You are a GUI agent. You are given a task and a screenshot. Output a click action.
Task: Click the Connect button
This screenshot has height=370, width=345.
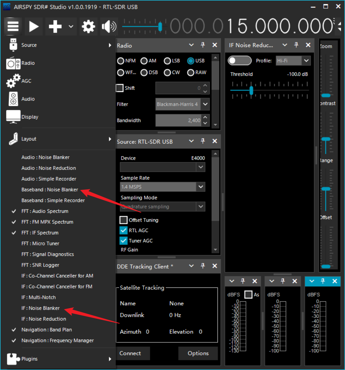click(130, 353)
